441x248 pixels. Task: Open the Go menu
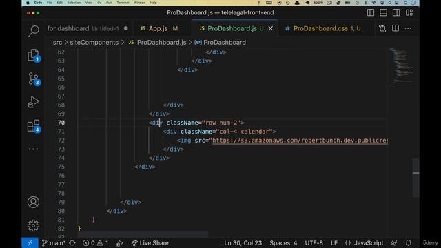[99, 3]
